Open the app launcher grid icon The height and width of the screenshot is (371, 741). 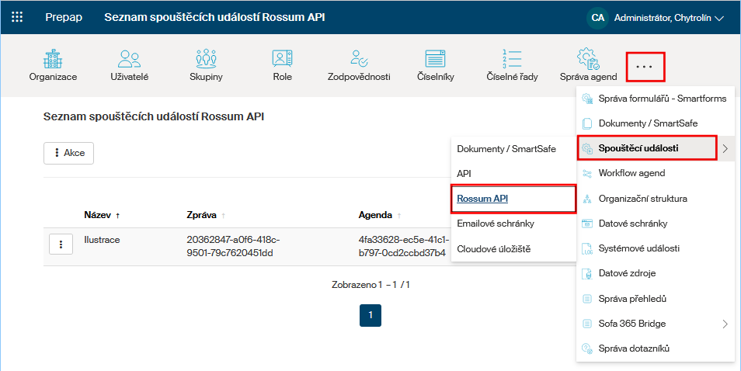(17, 17)
